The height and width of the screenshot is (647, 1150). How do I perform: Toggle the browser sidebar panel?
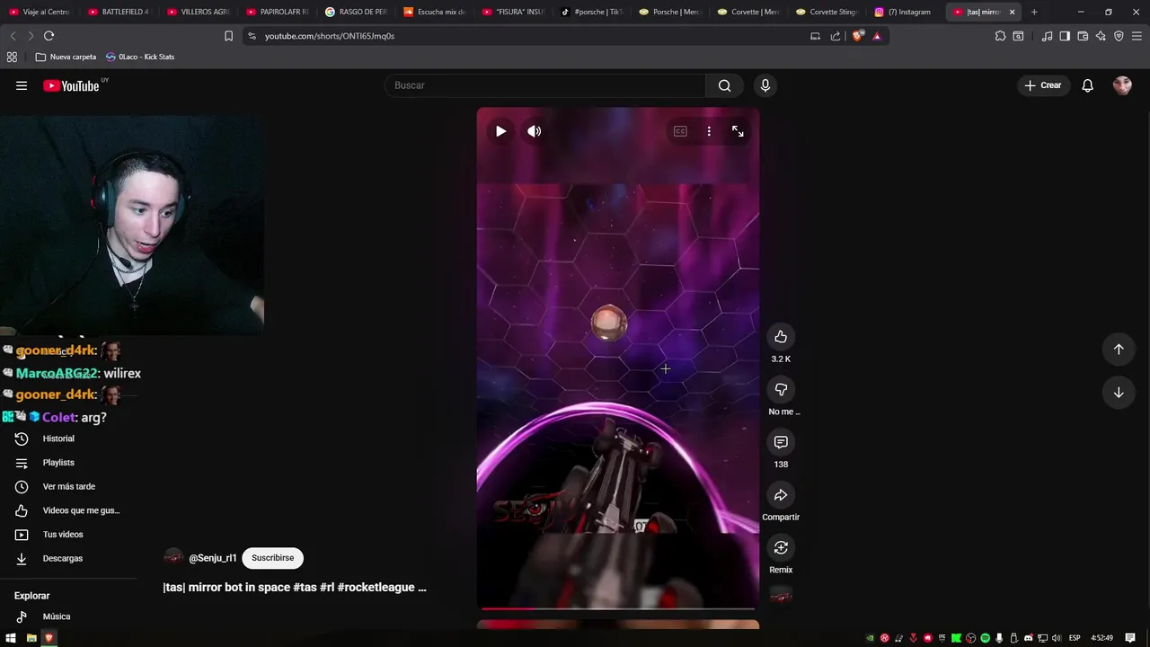click(1065, 36)
